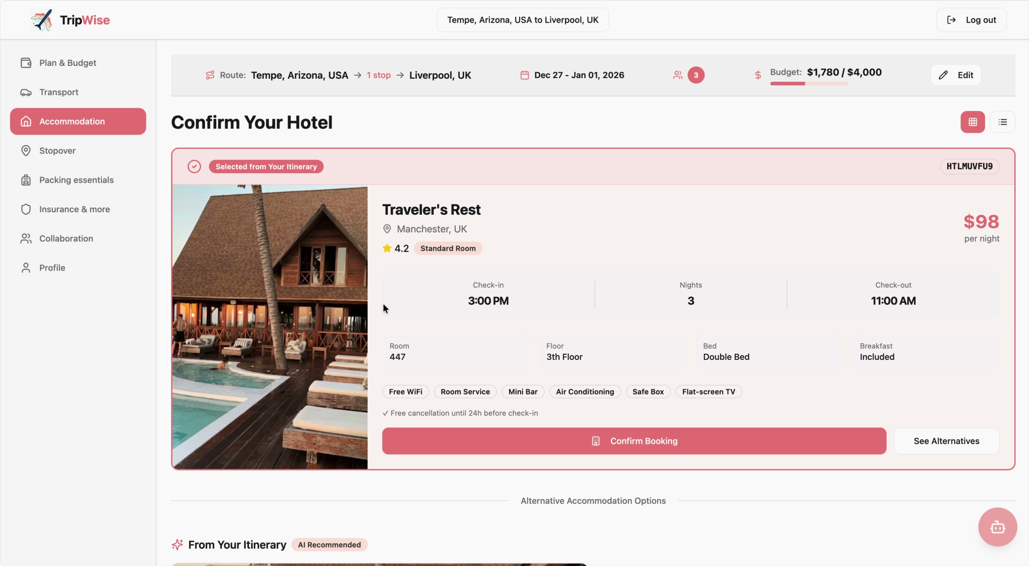Click the gold star rating icon
The image size is (1029, 566).
click(387, 248)
